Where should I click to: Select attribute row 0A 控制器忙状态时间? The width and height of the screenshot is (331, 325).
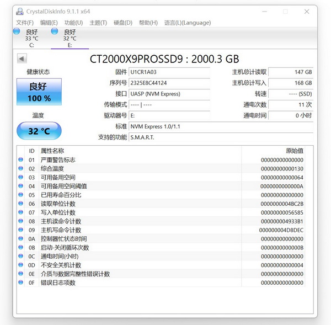pos(161,239)
